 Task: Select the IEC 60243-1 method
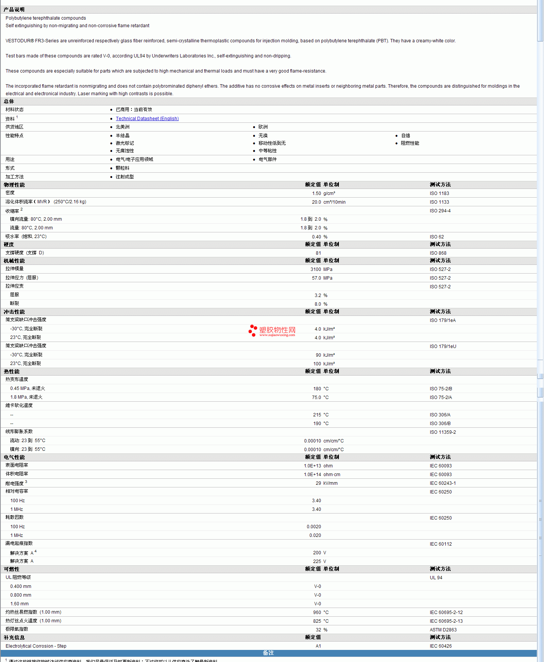click(442, 483)
